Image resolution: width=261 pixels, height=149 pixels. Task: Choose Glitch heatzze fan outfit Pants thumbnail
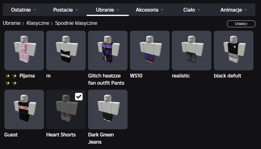pyautogui.click(x=108, y=51)
